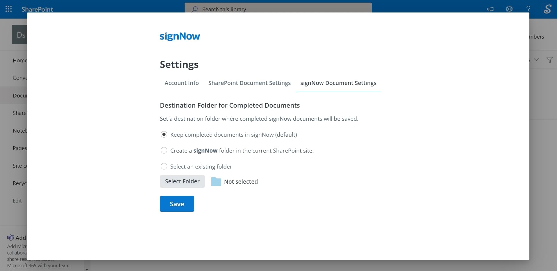
Task: Click the signNow logo
Action: 180,36
